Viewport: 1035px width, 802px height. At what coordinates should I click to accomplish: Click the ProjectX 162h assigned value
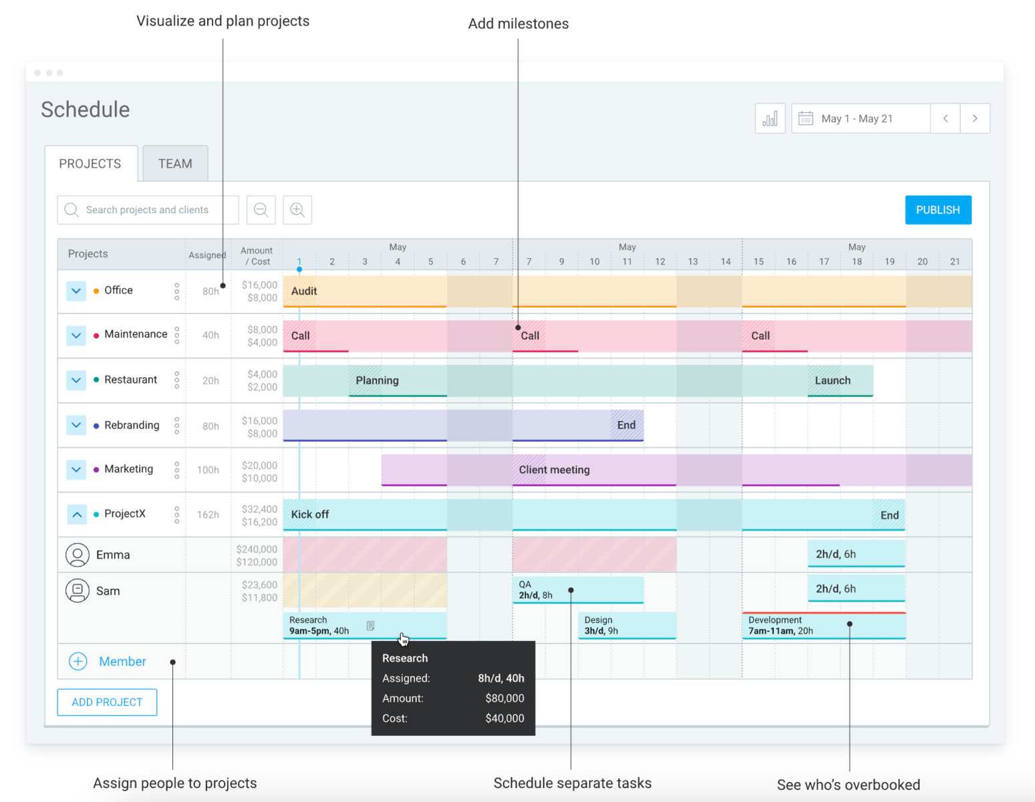pos(208,515)
